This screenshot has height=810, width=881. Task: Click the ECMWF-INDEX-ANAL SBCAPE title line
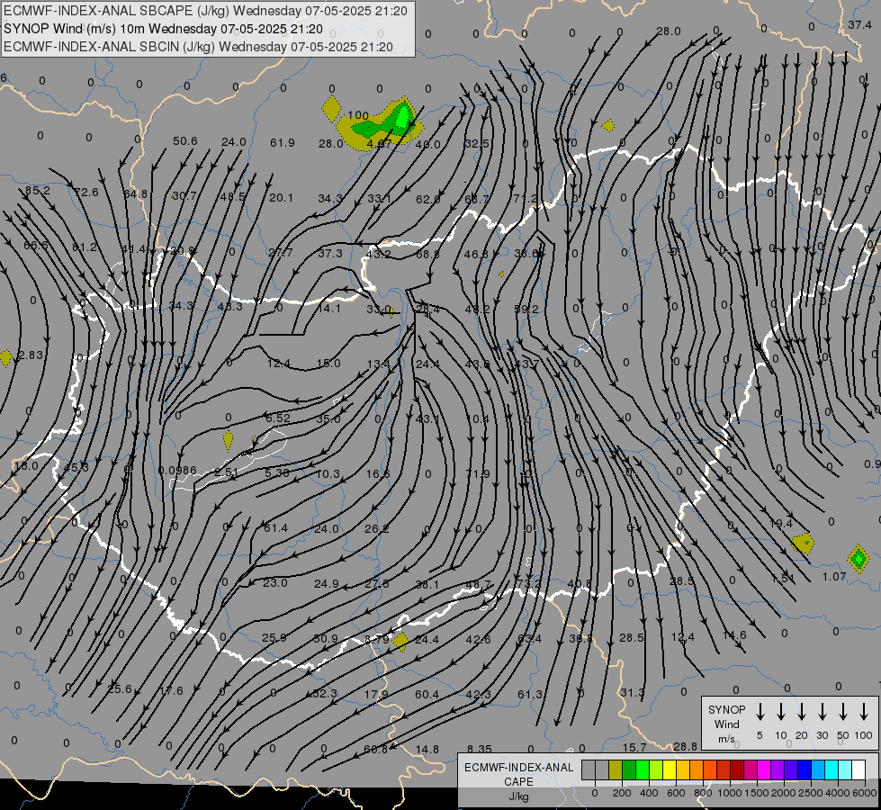pyautogui.click(x=205, y=11)
